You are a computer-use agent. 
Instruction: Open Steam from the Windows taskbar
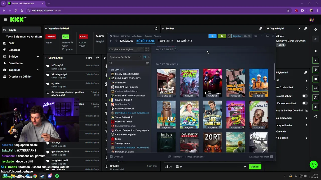[42, 176]
